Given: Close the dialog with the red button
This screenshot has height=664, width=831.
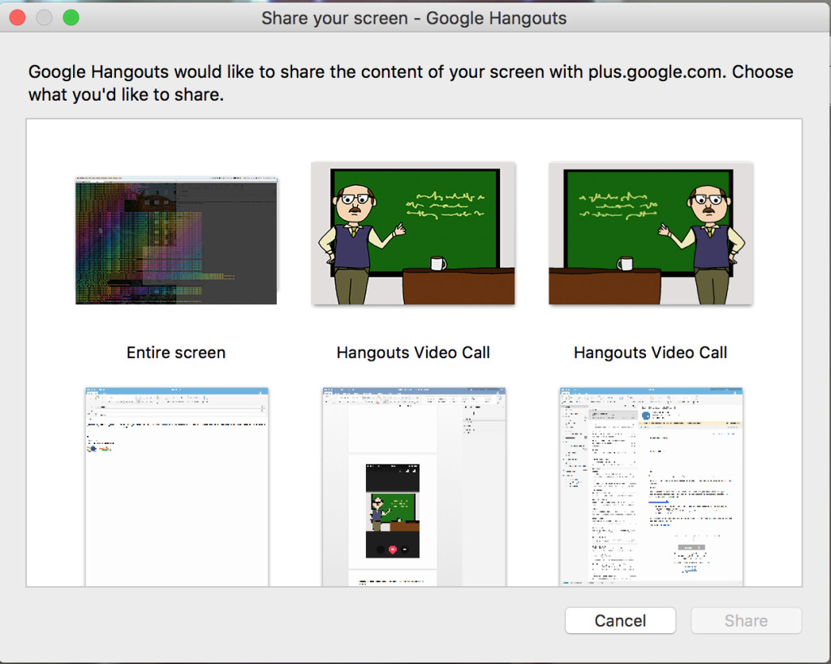Looking at the screenshot, I should [18, 18].
